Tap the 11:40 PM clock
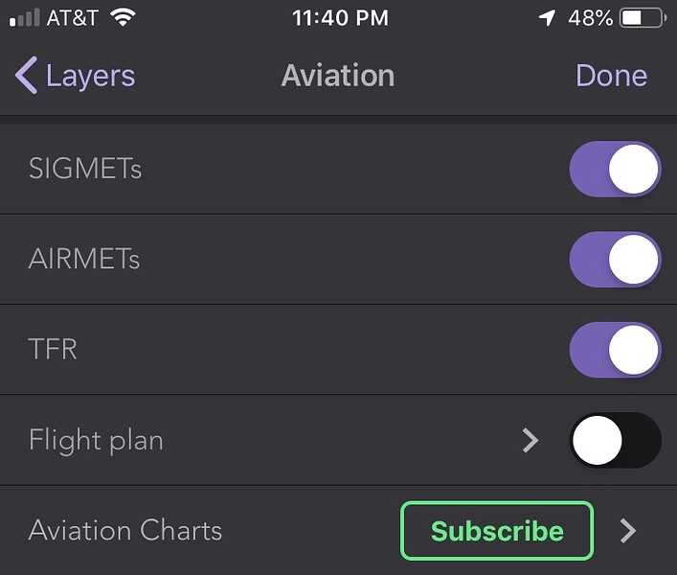677x575 pixels. [x=339, y=18]
